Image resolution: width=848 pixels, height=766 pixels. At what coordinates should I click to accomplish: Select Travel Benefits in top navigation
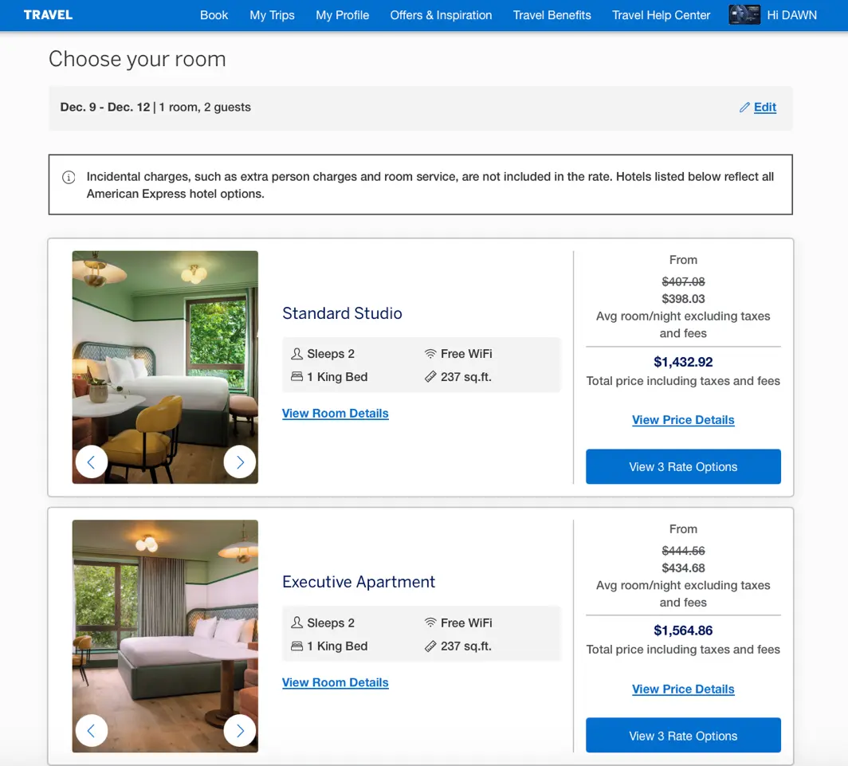[x=552, y=15]
